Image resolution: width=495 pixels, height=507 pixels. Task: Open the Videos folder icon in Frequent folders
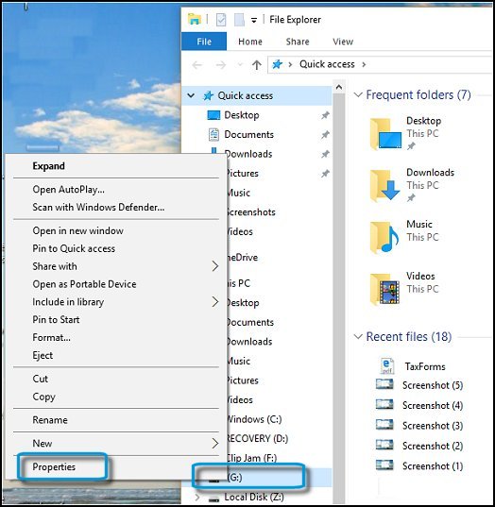(384, 289)
